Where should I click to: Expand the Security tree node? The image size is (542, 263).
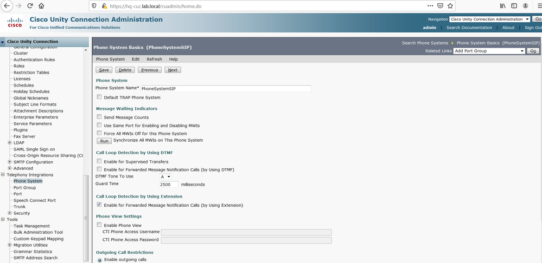point(10,213)
